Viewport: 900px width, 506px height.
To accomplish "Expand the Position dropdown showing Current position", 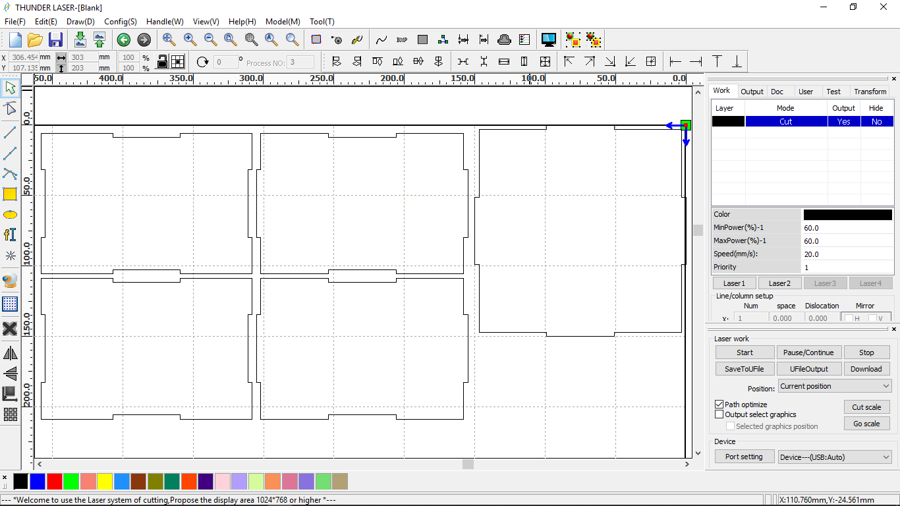I will (x=835, y=386).
